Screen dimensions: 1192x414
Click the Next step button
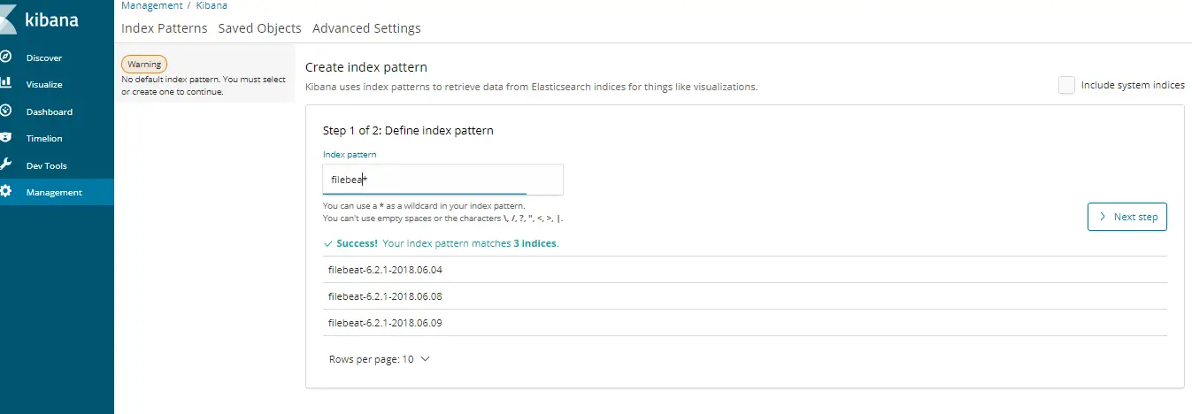(1127, 217)
